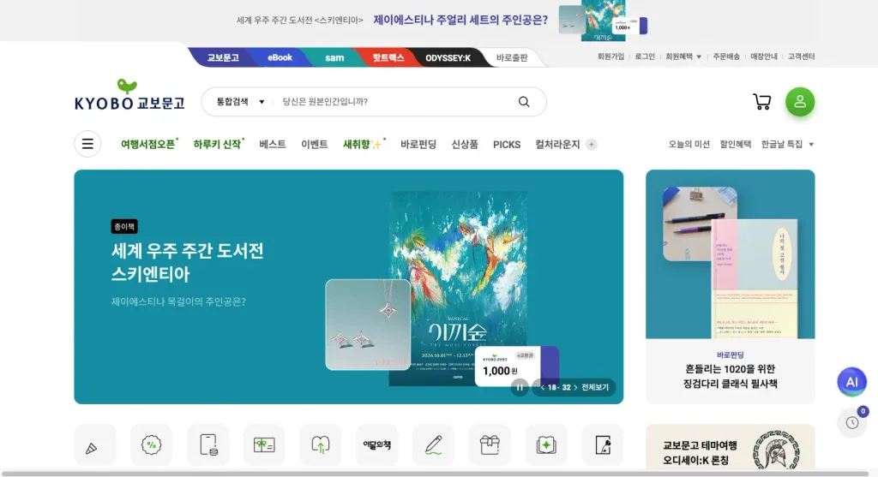Open the 이달의책 shortcut

click(377, 445)
